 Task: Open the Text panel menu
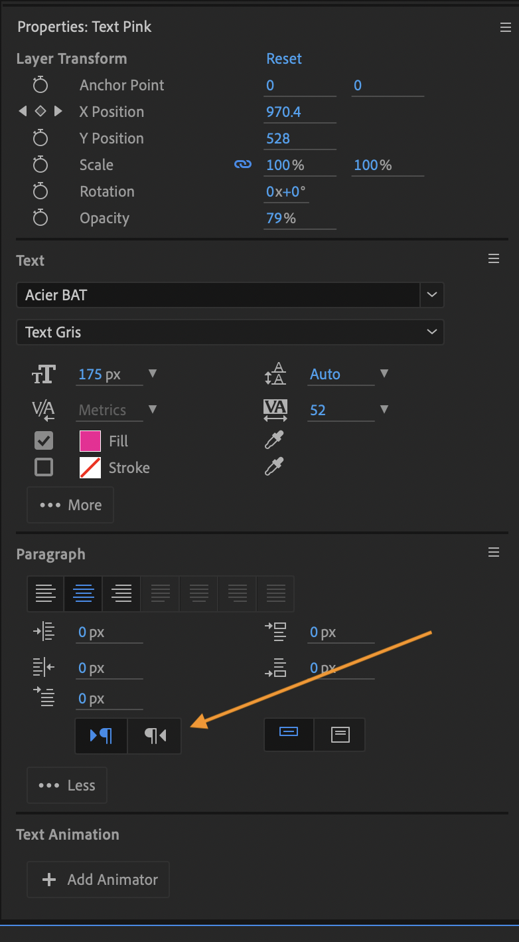click(493, 258)
